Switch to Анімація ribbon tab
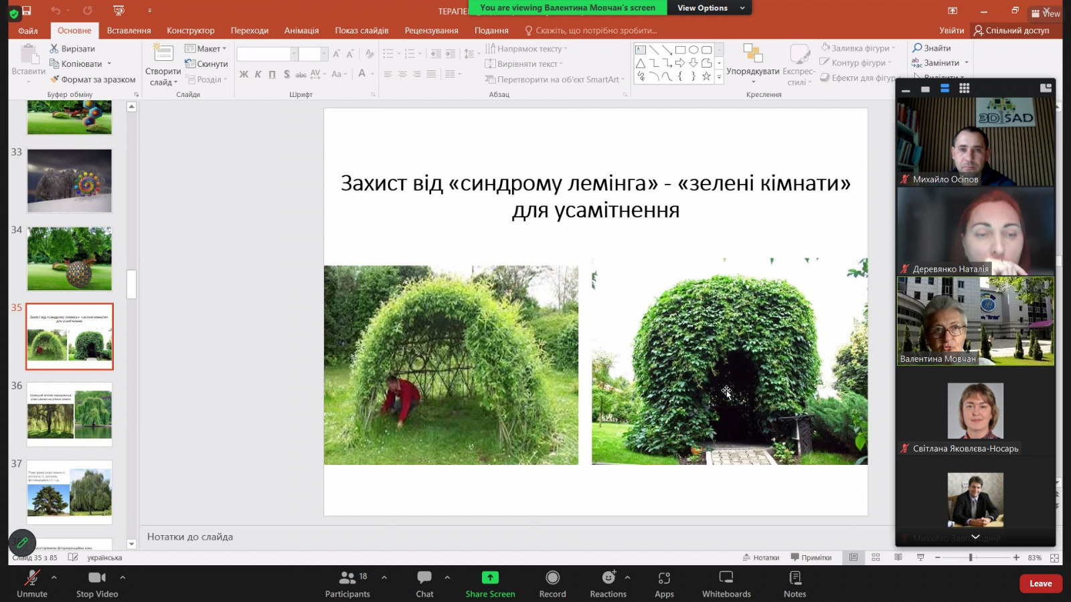The height and width of the screenshot is (602, 1071). (301, 31)
